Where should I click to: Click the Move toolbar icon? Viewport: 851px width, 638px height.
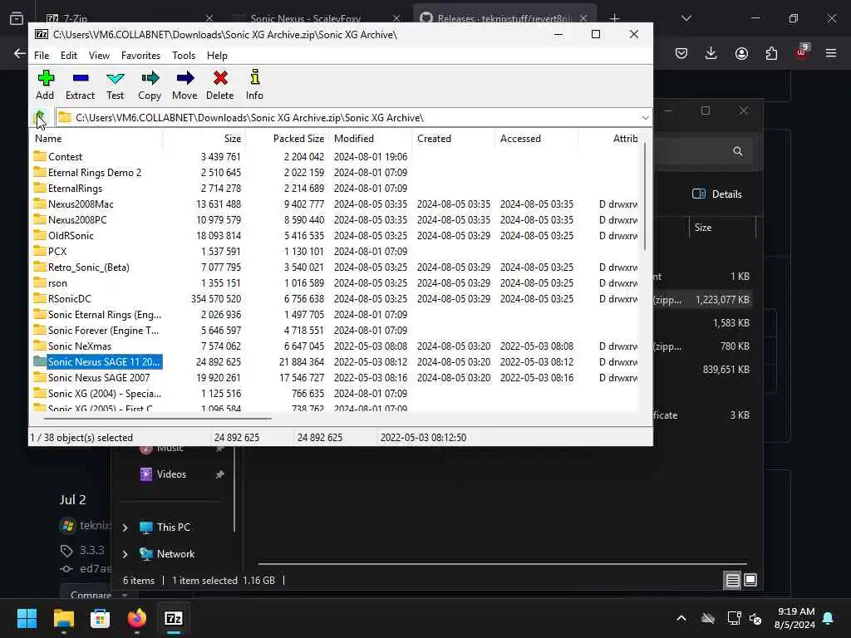184,85
